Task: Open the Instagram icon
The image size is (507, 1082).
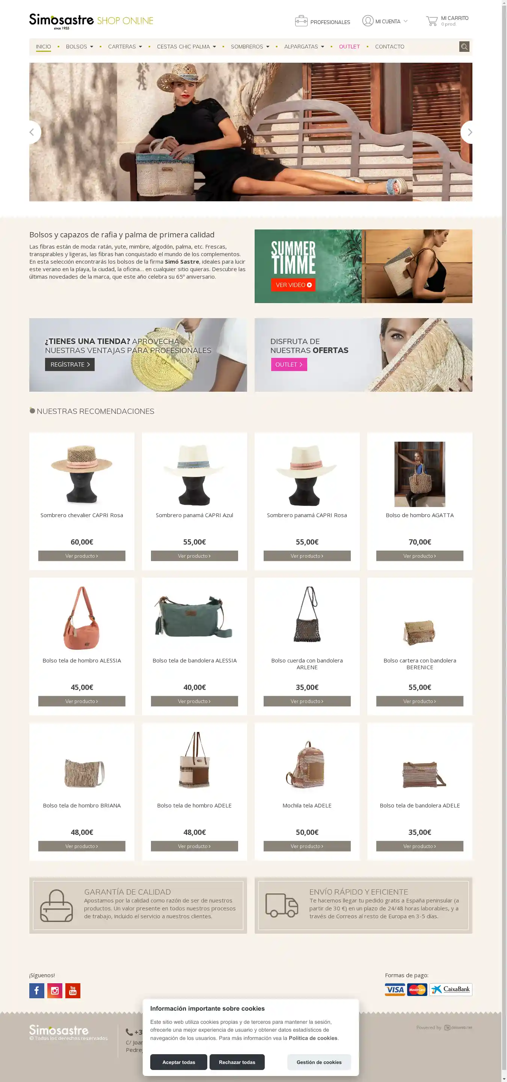Action: click(x=54, y=990)
